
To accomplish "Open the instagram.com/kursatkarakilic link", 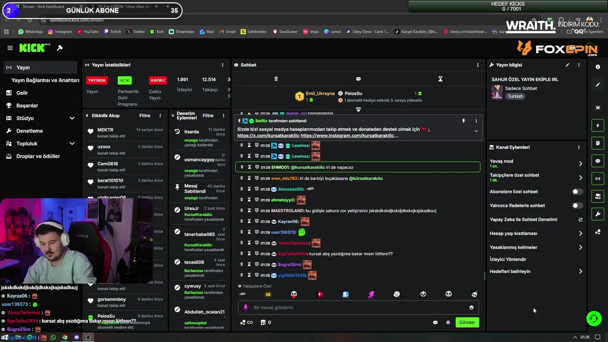I will tap(349, 136).
